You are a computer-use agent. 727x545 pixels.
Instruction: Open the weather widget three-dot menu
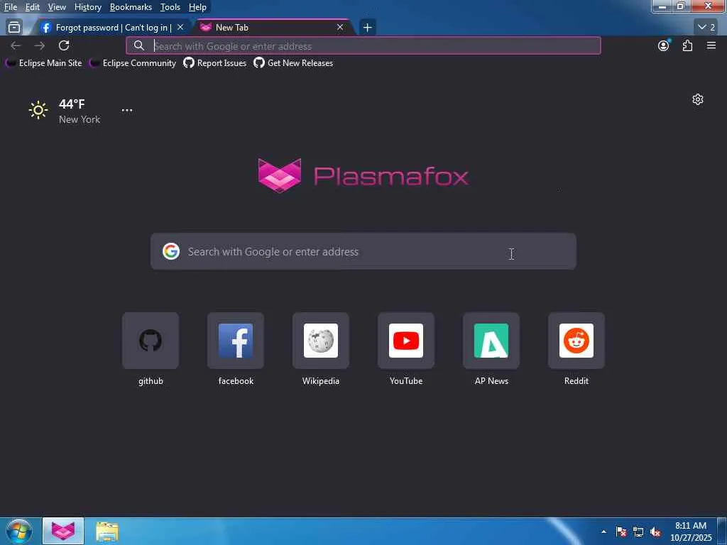[x=126, y=110]
